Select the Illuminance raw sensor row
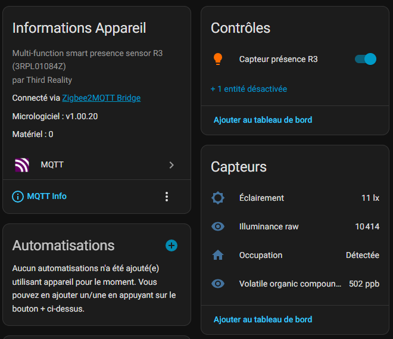Image resolution: width=393 pixels, height=339 pixels. [269, 226]
